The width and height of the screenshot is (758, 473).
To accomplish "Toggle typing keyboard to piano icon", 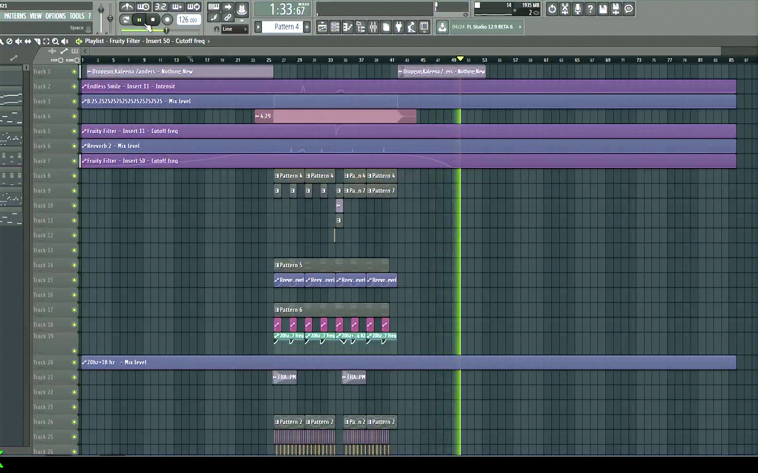I will 214,7.
